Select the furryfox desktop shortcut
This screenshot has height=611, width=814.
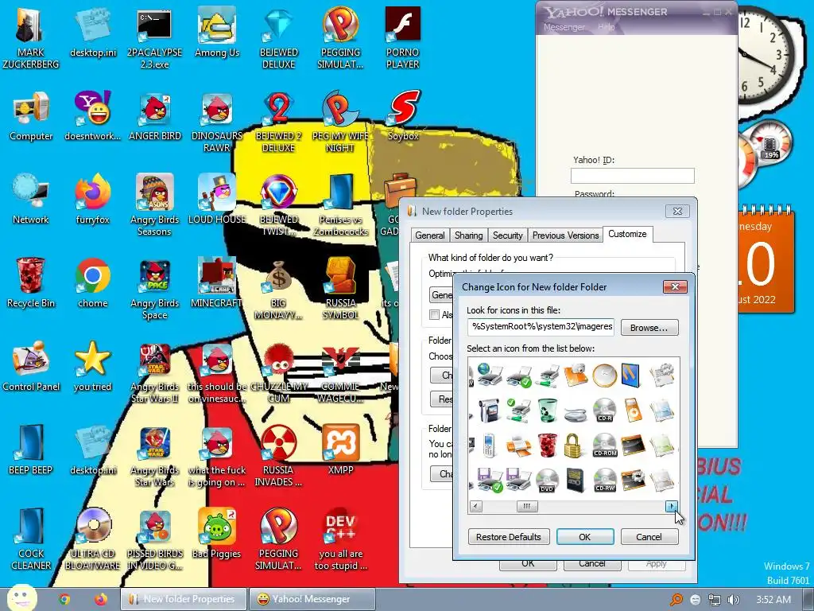click(x=92, y=200)
